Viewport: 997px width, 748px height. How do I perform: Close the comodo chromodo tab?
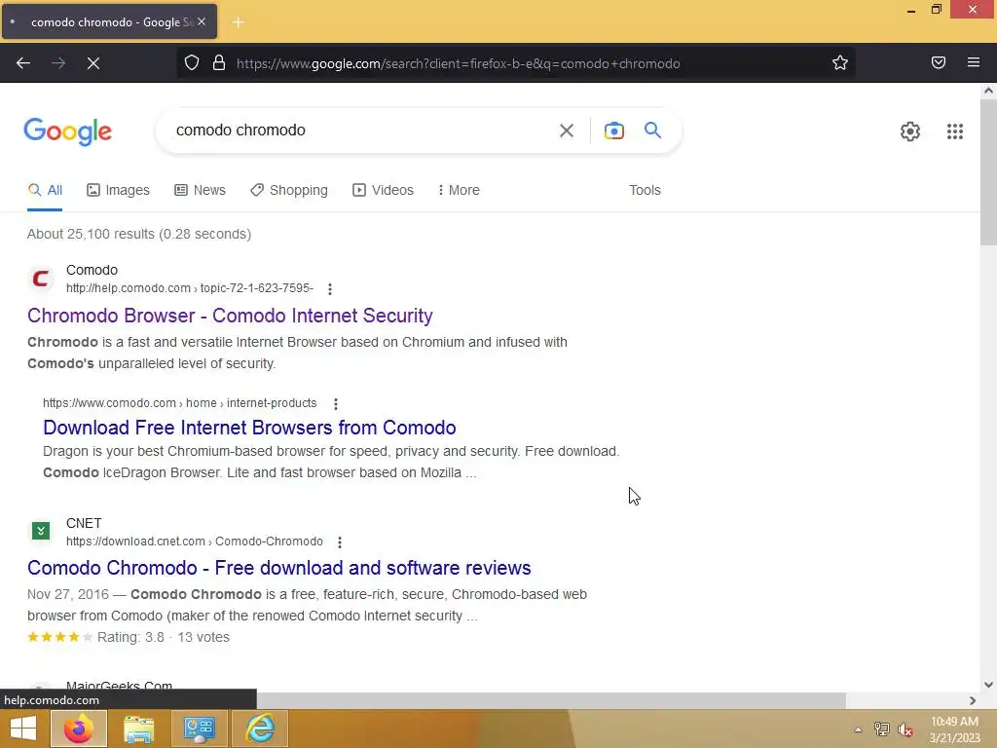pyautogui.click(x=202, y=21)
